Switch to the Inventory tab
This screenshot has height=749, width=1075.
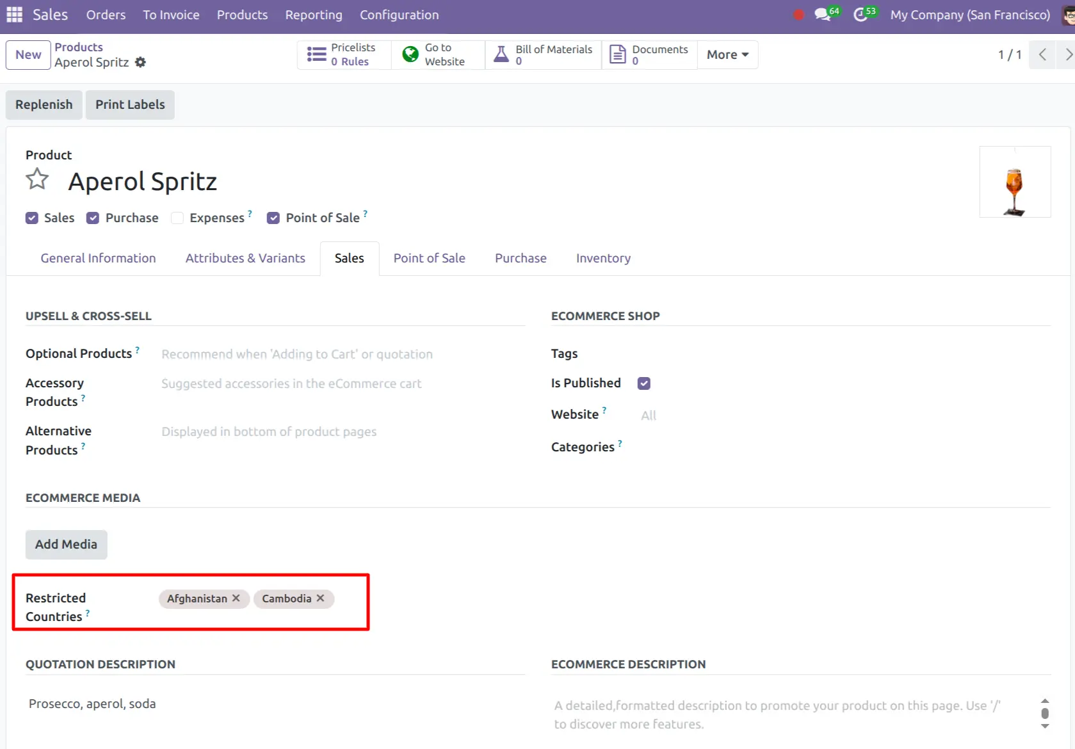[x=603, y=258]
